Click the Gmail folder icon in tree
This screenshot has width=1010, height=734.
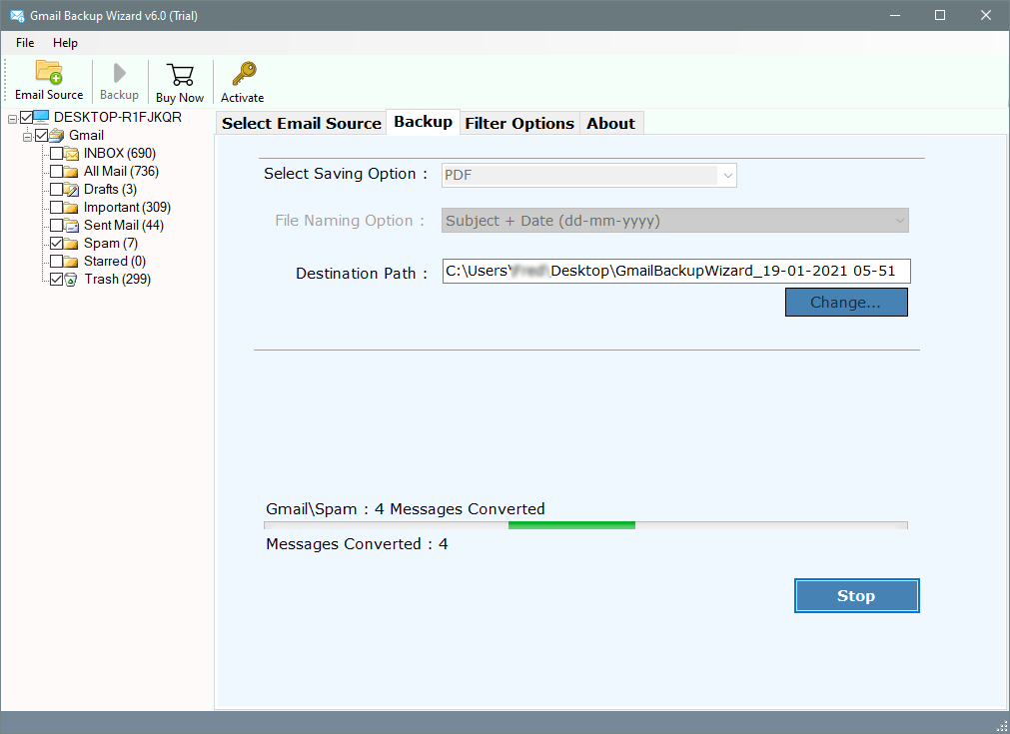point(57,135)
